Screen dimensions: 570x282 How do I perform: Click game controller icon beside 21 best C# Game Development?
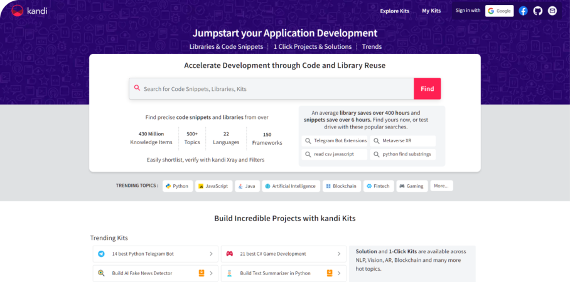[x=229, y=254]
